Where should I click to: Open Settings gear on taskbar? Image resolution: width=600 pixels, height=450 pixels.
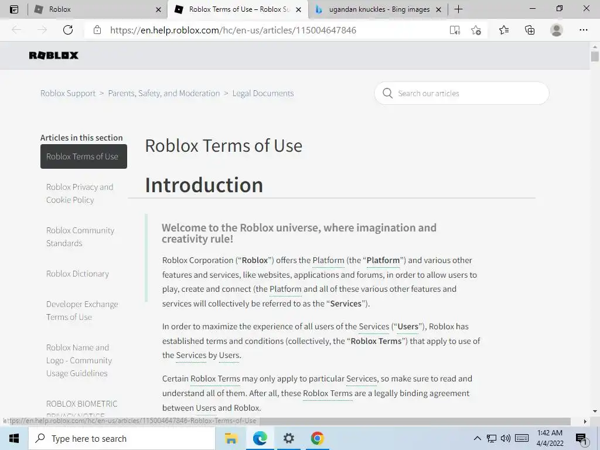click(288, 438)
